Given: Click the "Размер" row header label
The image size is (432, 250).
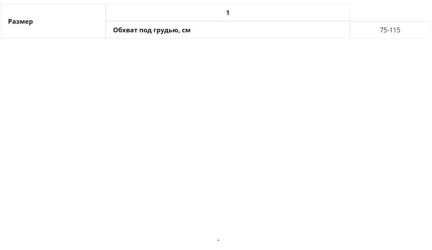Looking at the screenshot, I should (20, 22).
